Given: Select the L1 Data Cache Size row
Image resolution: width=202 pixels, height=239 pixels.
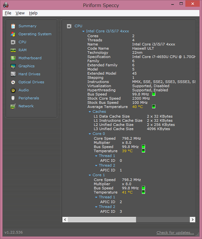Looking at the screenshot, I should click(133, 116).
